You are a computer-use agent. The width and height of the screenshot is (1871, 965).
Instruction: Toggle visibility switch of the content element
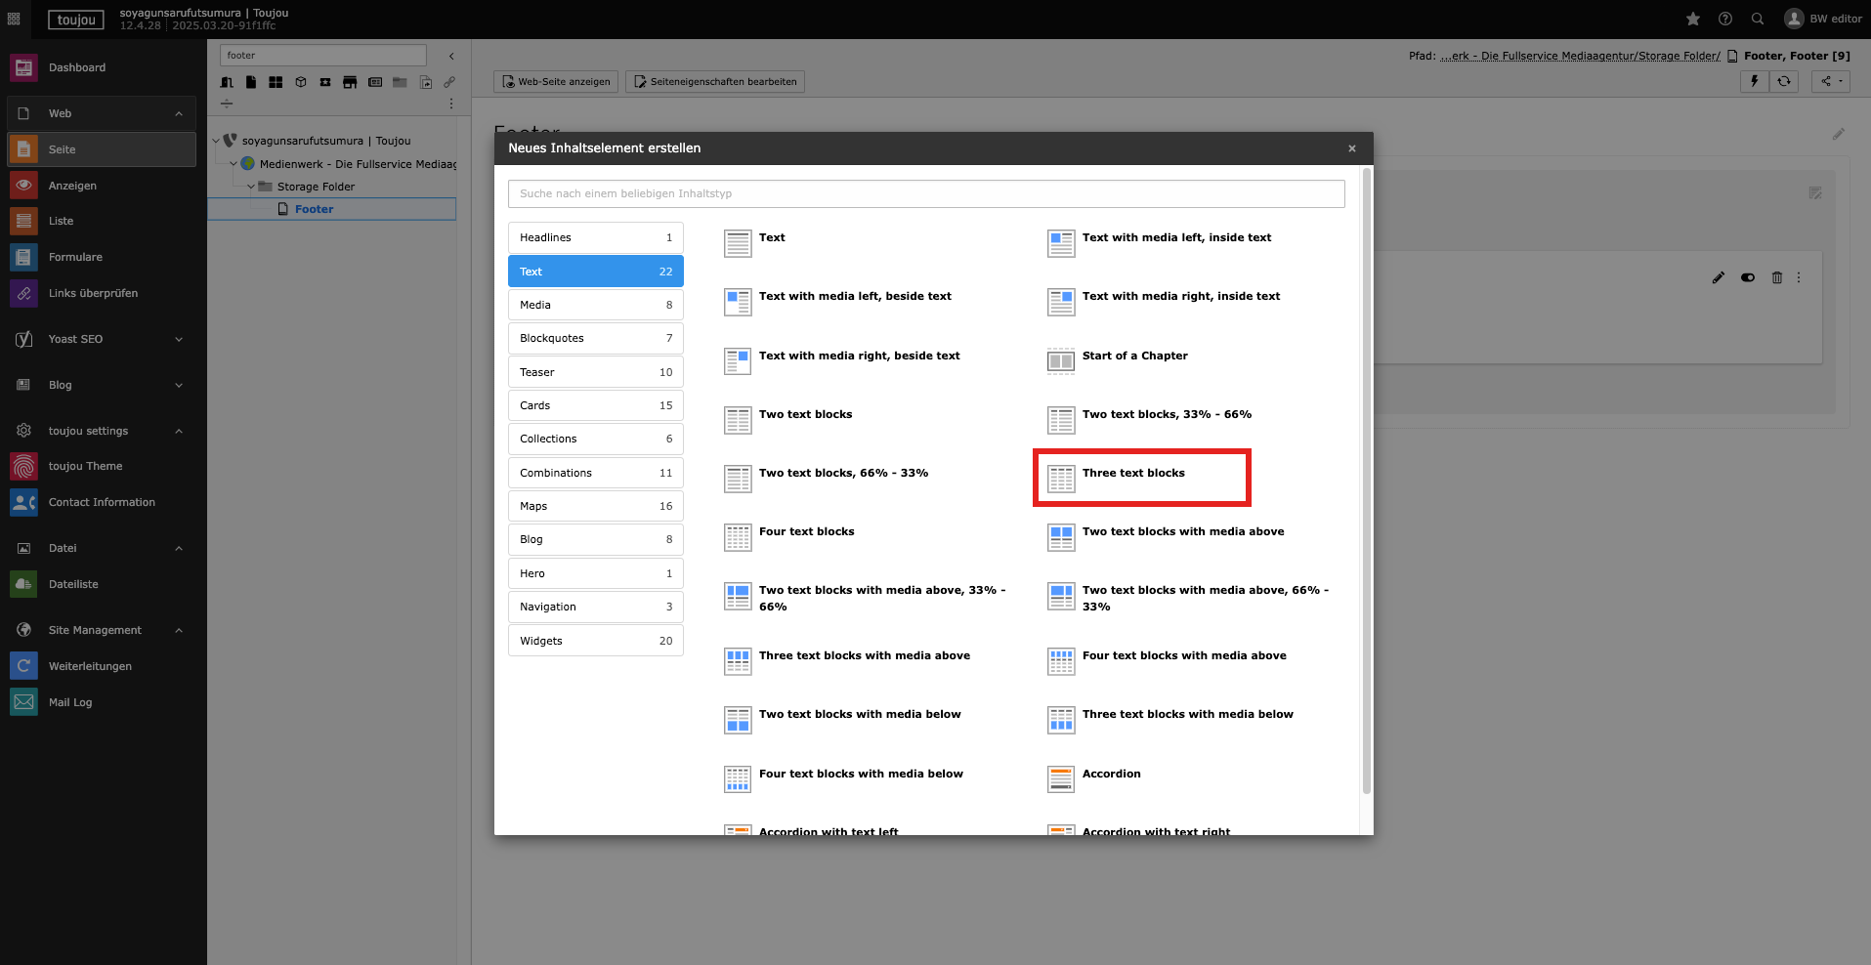coord(1748,278)
